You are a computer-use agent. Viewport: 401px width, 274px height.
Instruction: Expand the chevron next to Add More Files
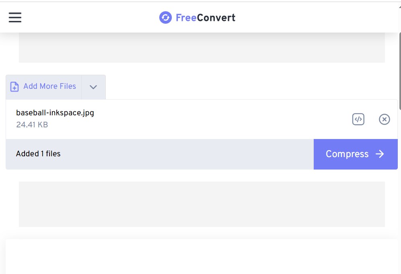point(93,86)
